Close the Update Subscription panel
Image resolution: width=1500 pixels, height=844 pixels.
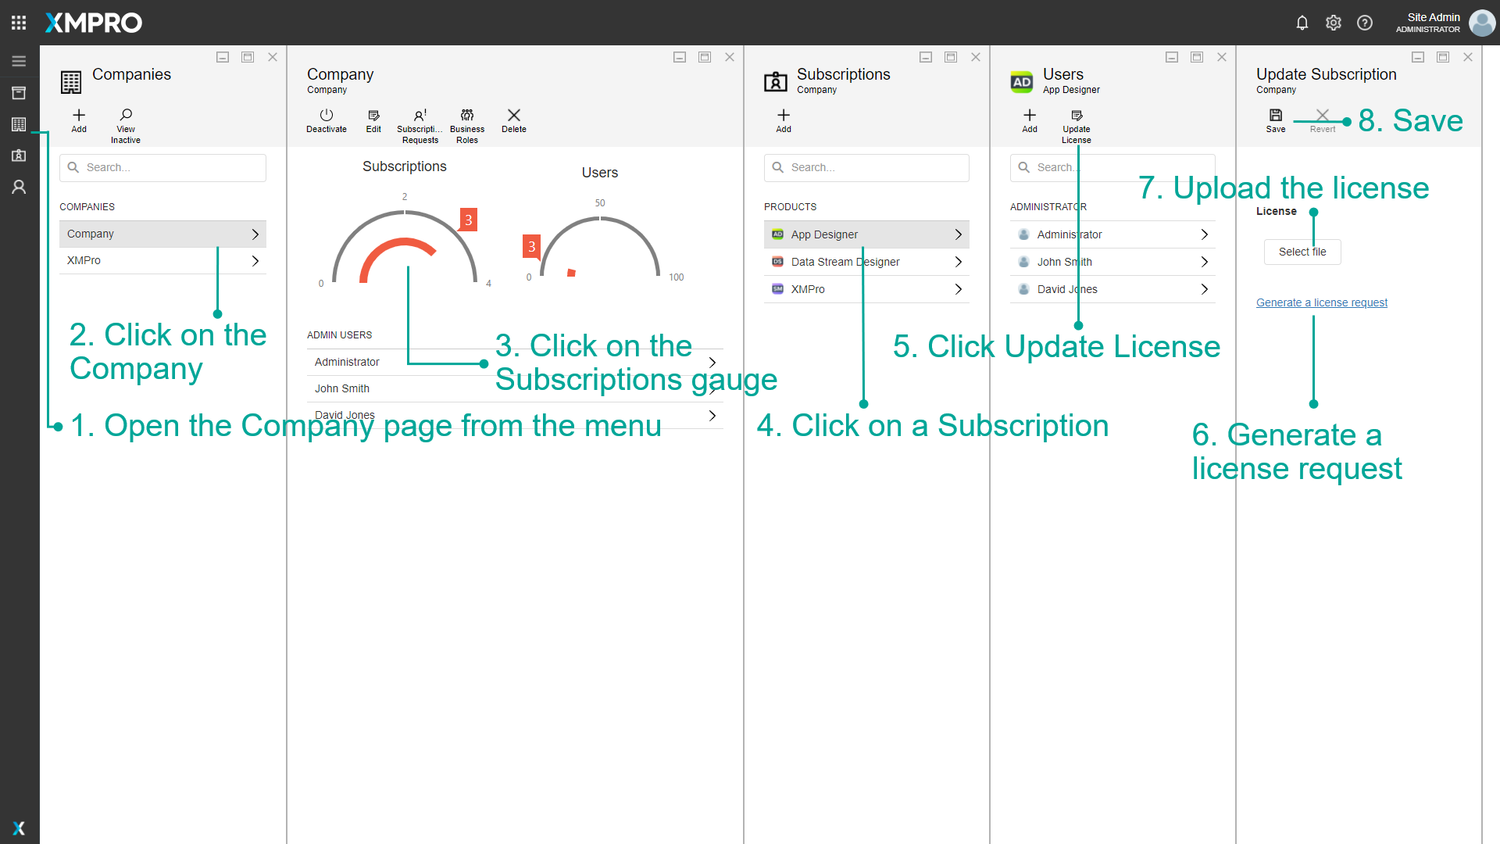[x=1468, y=57]
